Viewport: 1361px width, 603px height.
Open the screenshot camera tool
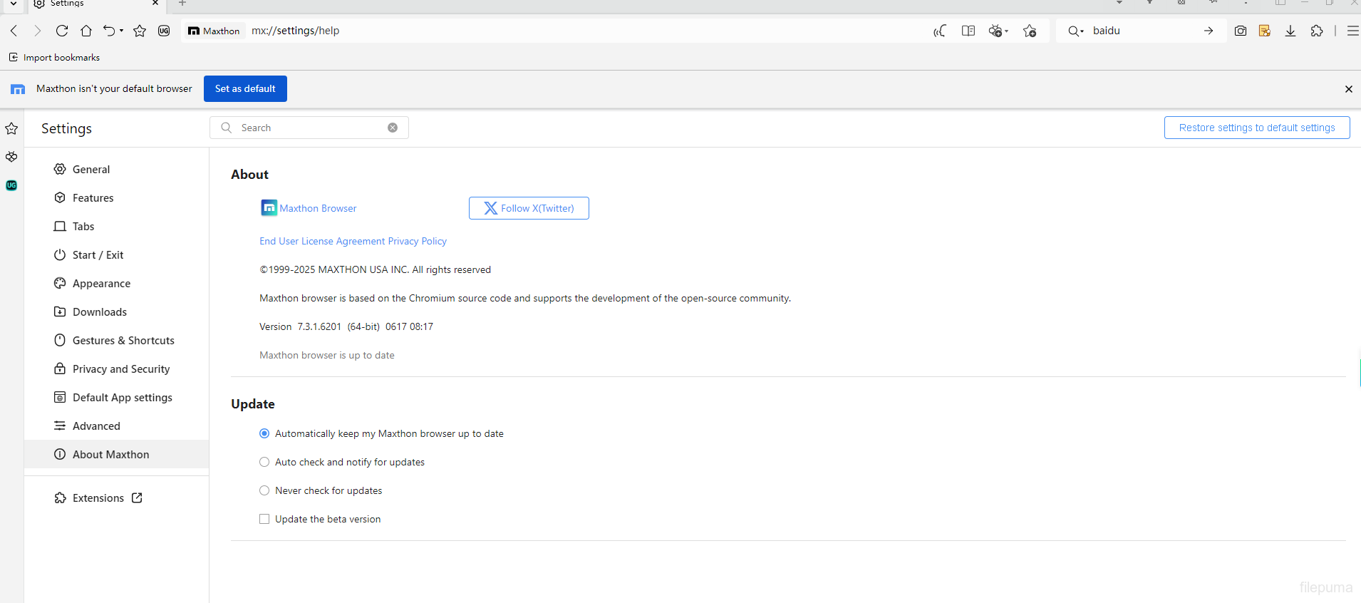coord(1241,31)
